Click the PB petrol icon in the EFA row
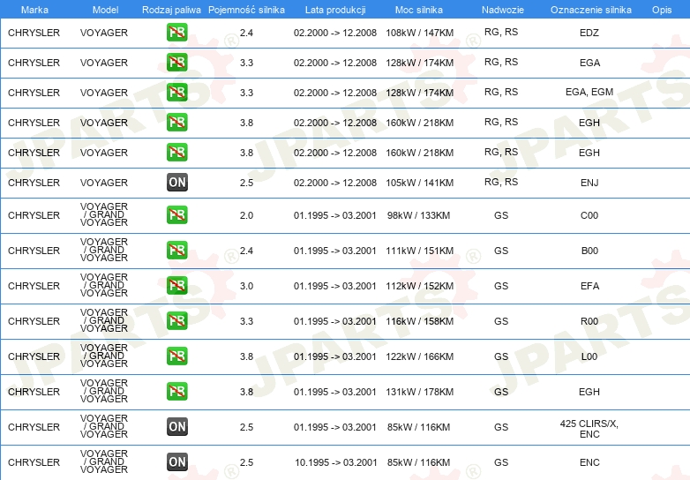690x480 pixels. [176, 285]
